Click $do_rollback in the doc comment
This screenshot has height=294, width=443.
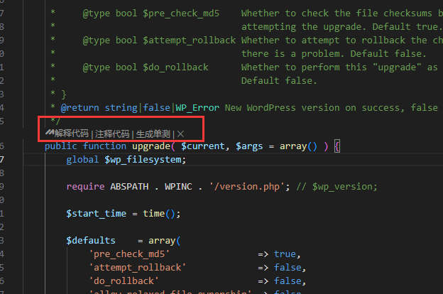pos(175,67)
